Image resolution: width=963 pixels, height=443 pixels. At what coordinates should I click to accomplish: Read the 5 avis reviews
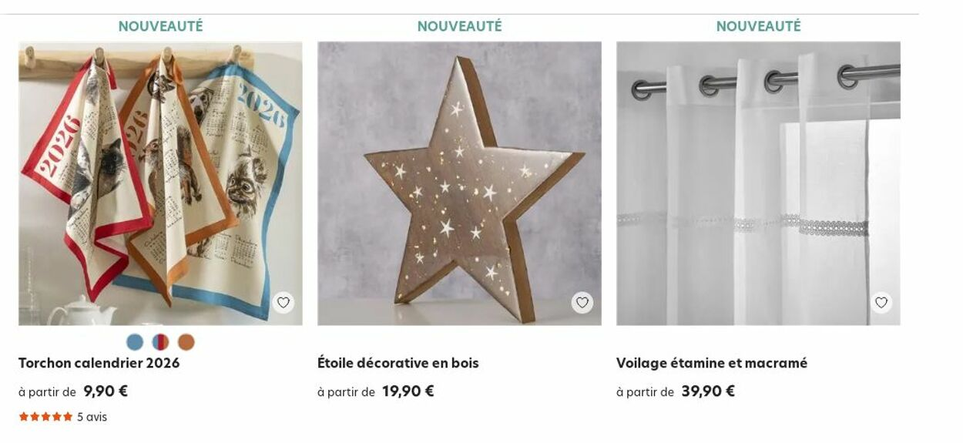(x=92, y=417)
